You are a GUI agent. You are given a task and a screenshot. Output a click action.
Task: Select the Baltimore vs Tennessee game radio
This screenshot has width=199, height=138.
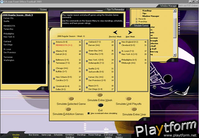pyautogui.click(x=54, y=61)
